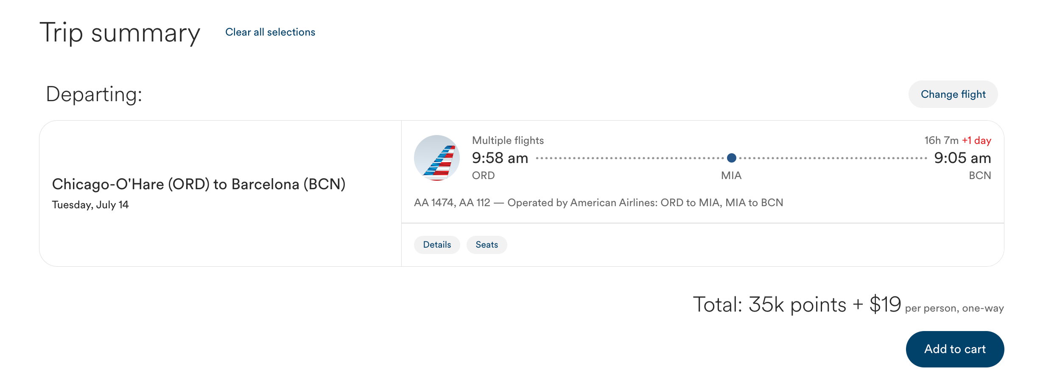Click the American Airlines tail logo

(437, 157)
